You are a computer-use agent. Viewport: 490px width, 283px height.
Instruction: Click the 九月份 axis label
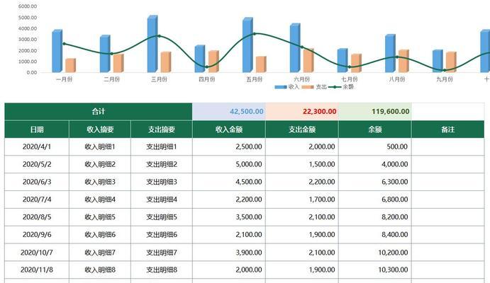[x=445, y=79]
